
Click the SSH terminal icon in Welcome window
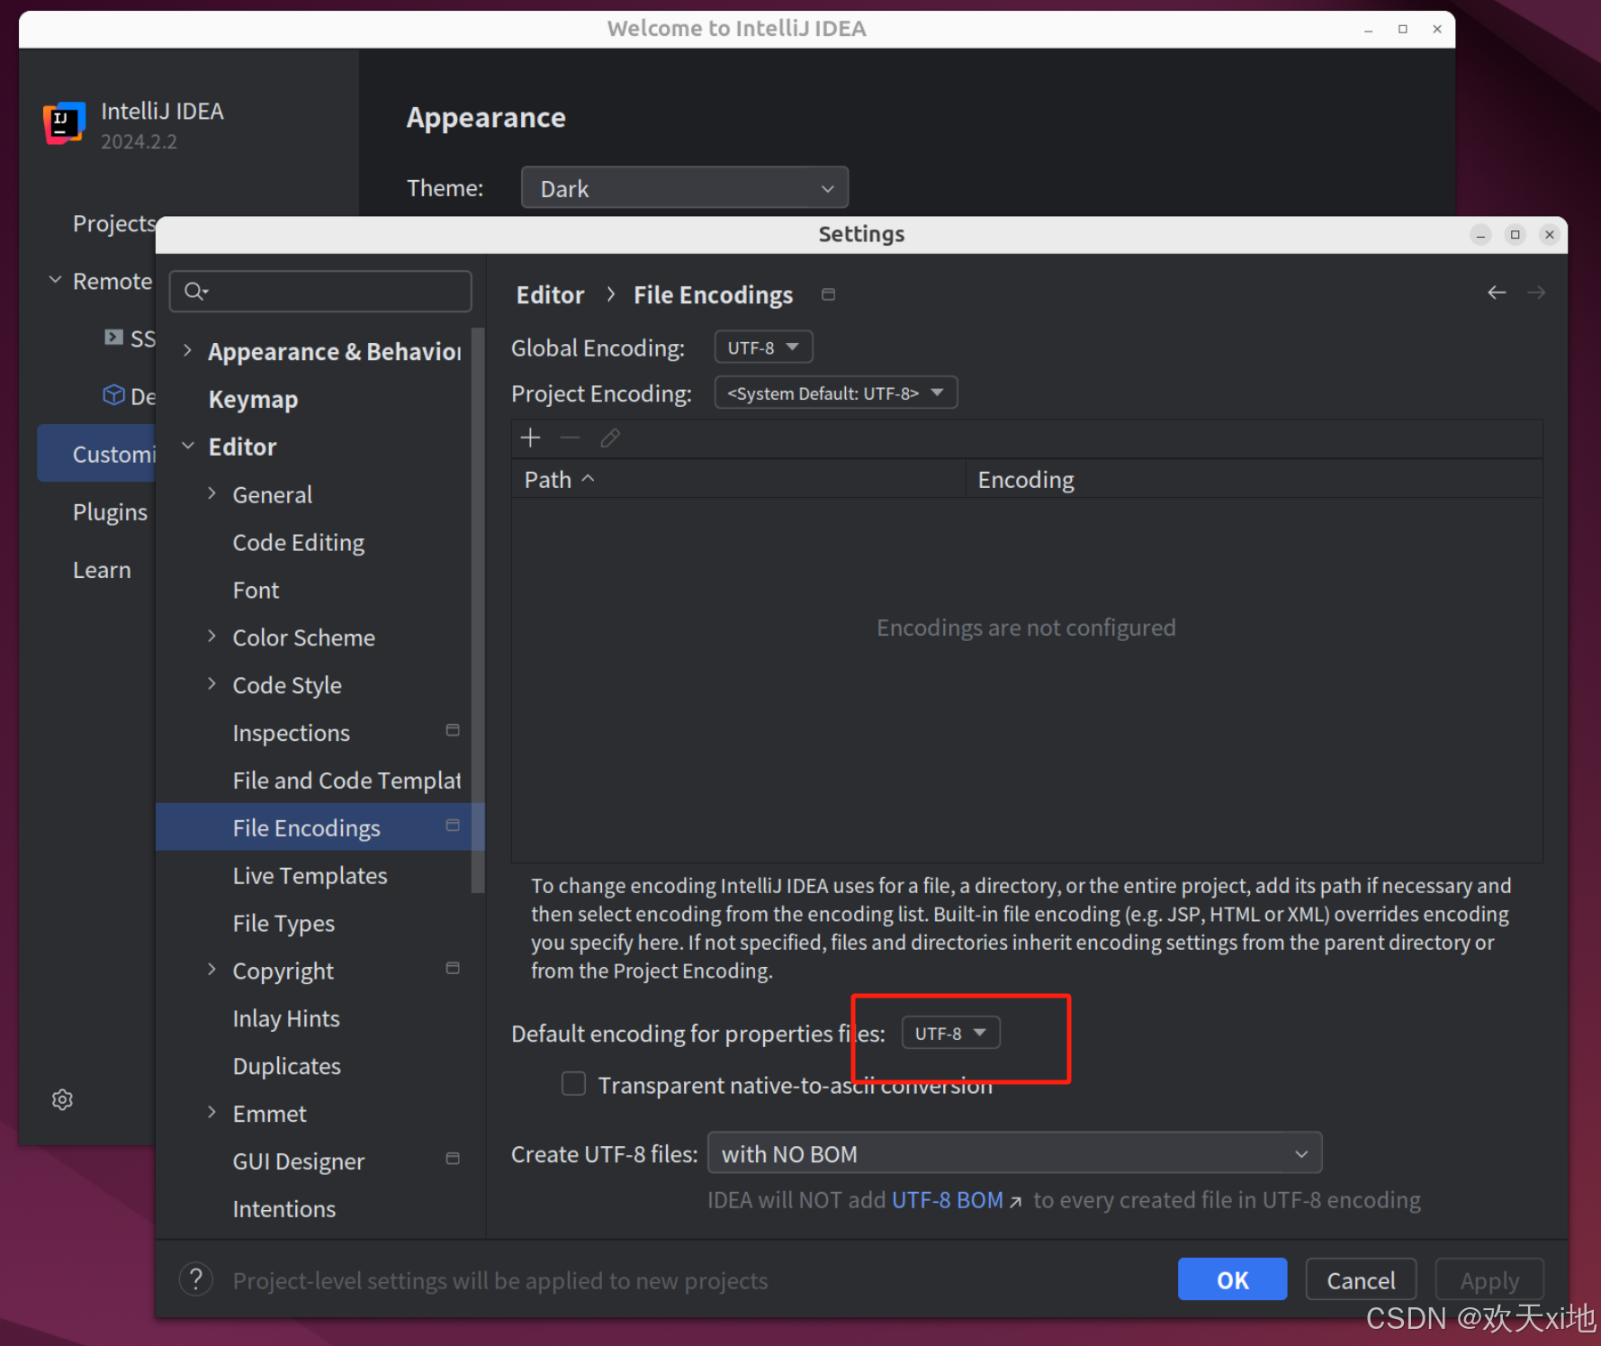click(113, 338)
